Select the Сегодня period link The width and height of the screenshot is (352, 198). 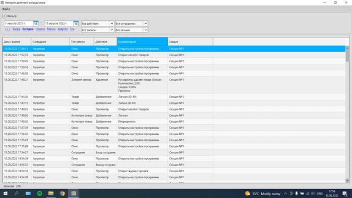[x=28, y=29]
